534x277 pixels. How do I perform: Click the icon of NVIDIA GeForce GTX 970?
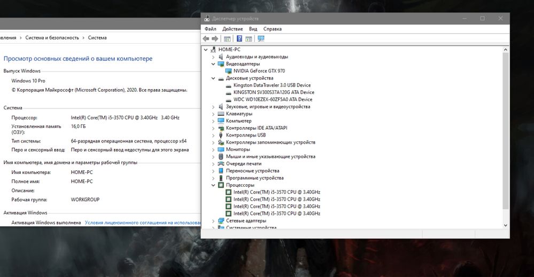(x=228, y=71)
